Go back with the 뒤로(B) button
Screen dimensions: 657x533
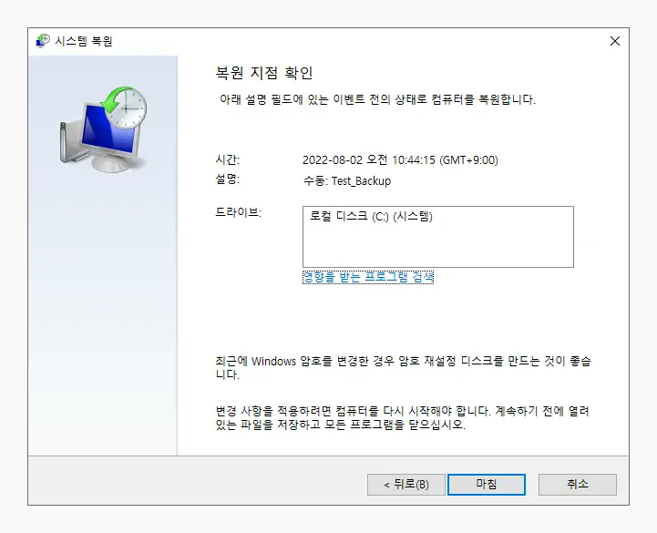406,485
